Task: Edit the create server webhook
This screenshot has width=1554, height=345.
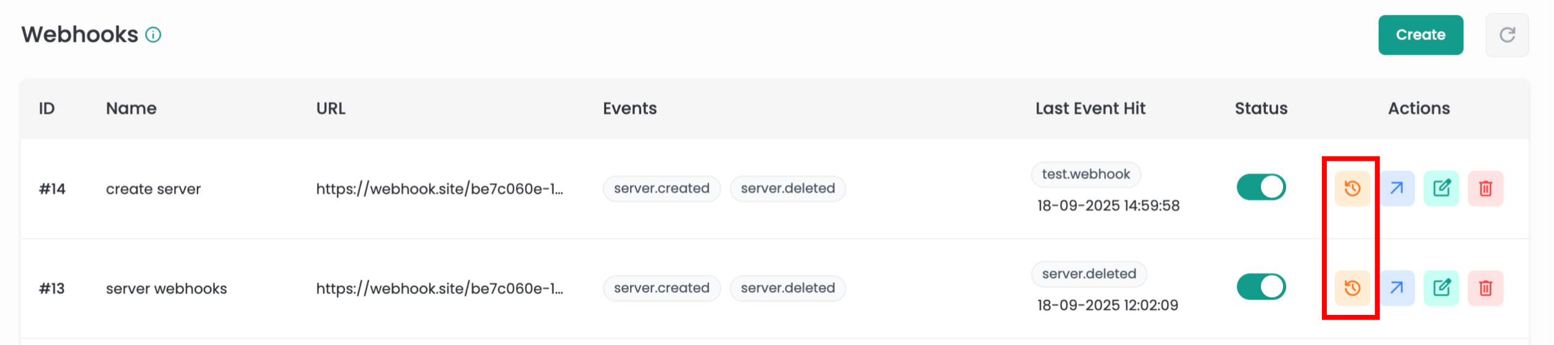Action: point(1441,189)
